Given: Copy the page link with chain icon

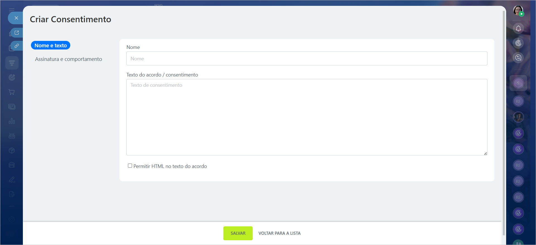Looking at the screenshot, I should (x=17, y=46).
